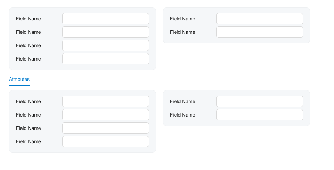The image size is (334, 170).
Task: Select third input under Attributes, left panel
Action: [x=106, y=128]
